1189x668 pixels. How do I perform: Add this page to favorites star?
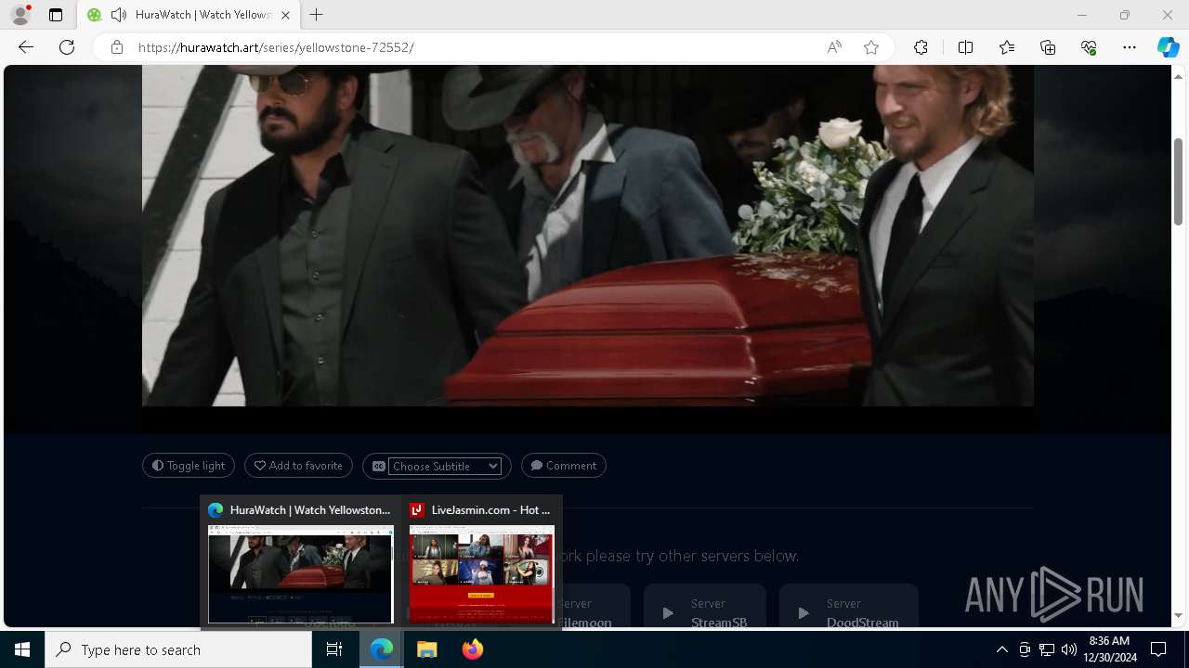point(871,47)
